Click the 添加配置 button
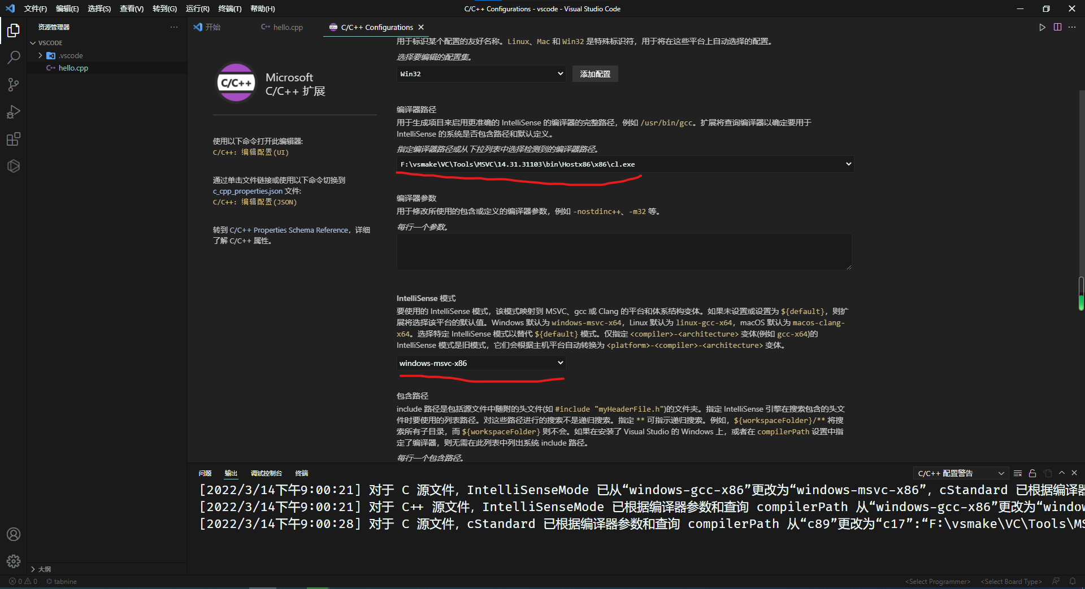 coord(595,74)
